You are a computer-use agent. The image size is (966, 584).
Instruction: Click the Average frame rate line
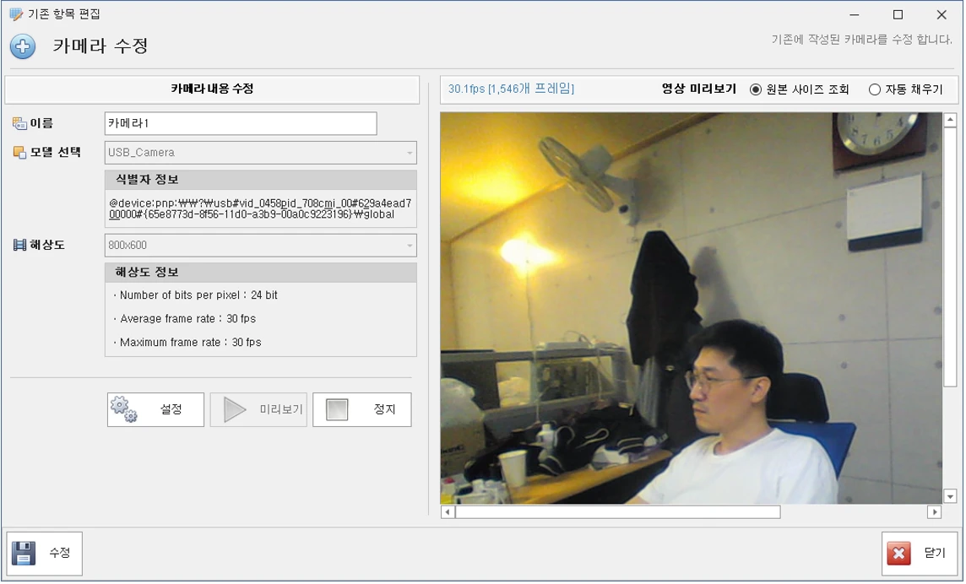click(x=185, y=318)
